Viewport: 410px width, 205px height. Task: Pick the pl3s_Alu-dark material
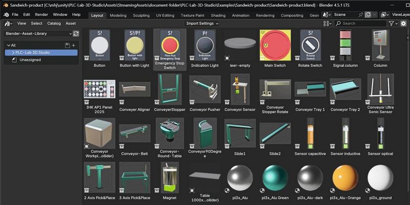[x=310, y=181]
